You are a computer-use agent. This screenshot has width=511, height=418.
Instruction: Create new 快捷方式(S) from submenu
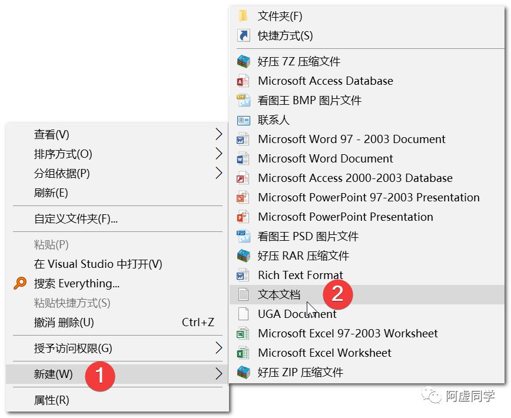367,35
